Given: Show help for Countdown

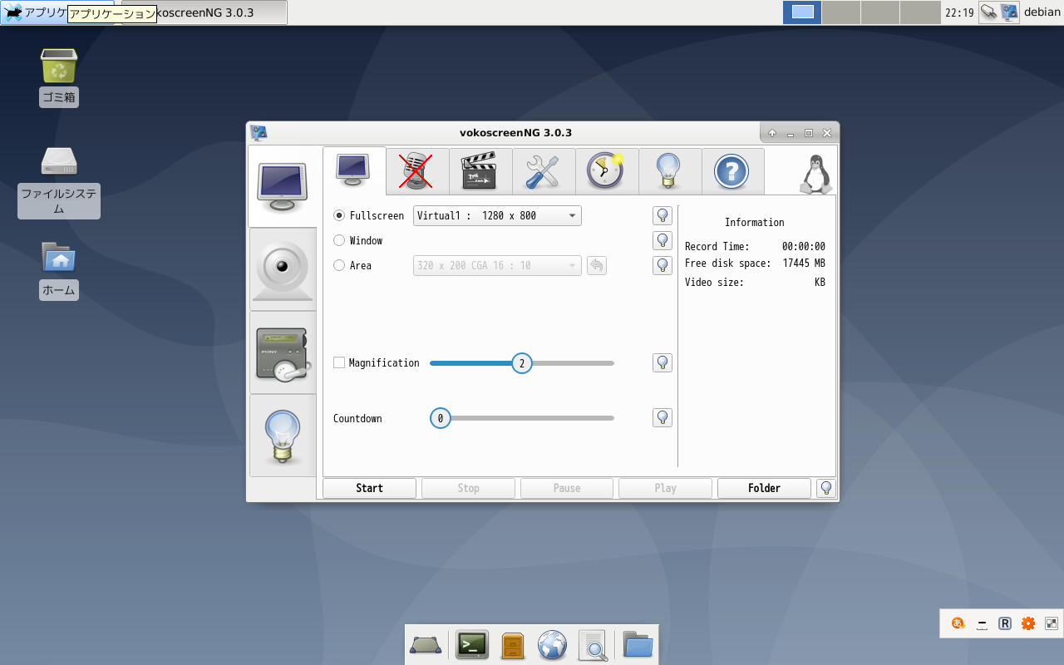Looking at the screenshot, I should [663, 417].
